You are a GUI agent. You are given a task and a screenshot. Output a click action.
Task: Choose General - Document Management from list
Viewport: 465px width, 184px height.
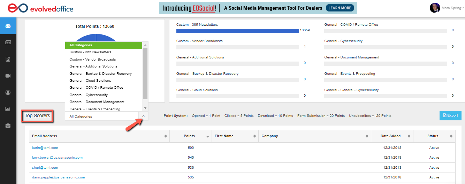click(x=104, y=102)
